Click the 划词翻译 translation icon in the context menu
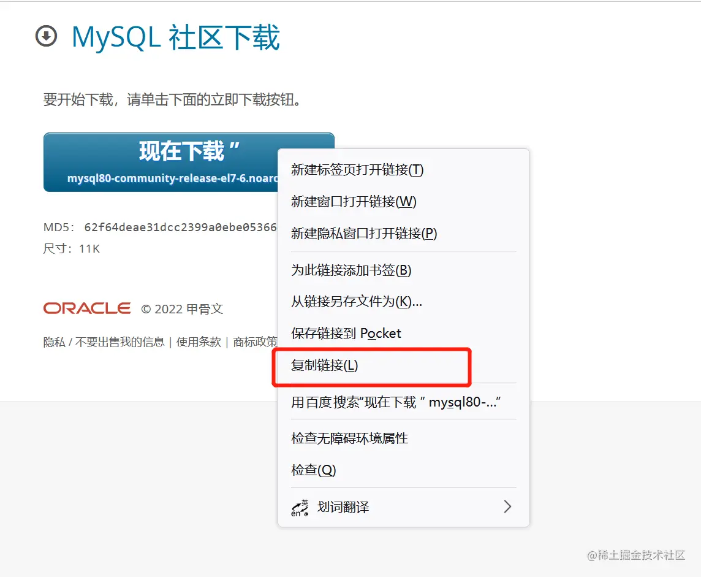The image size is (701, 577). coord(298,506)
